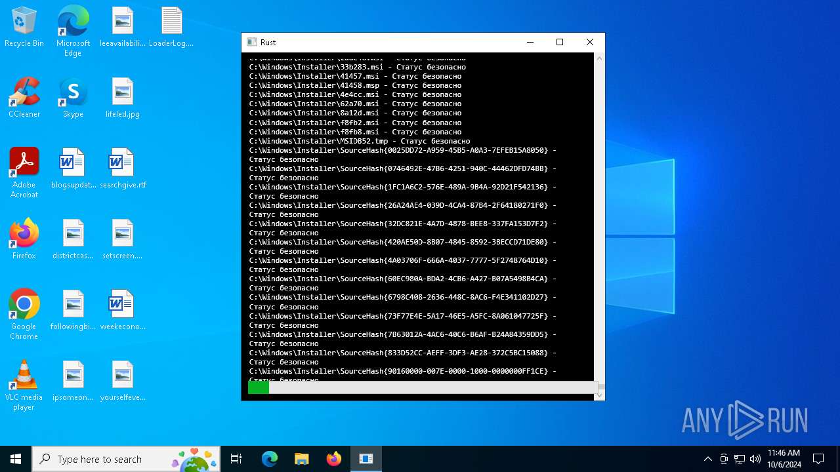Launch Firefox from desktop shortcut
Viewport: 840px width, 472px height.
24,240
